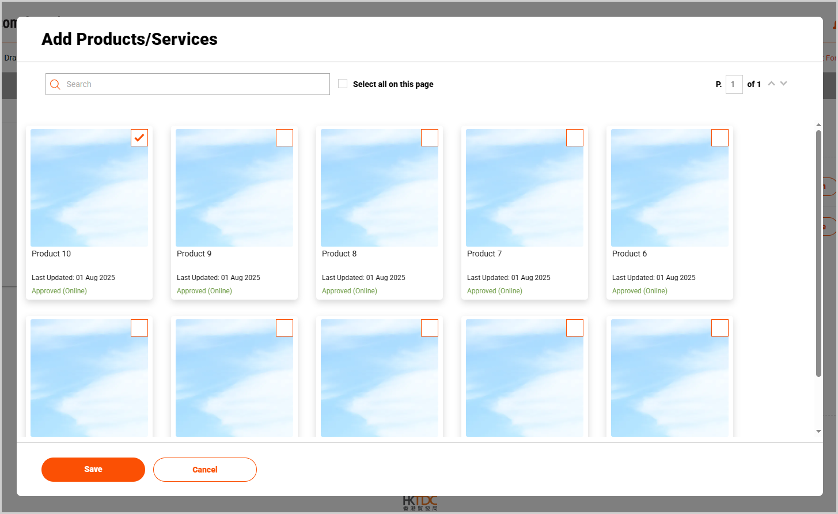This screenshot has height=514, width=838.
Task: Select the Product 9 checkbox
Action: click(285, 138)
